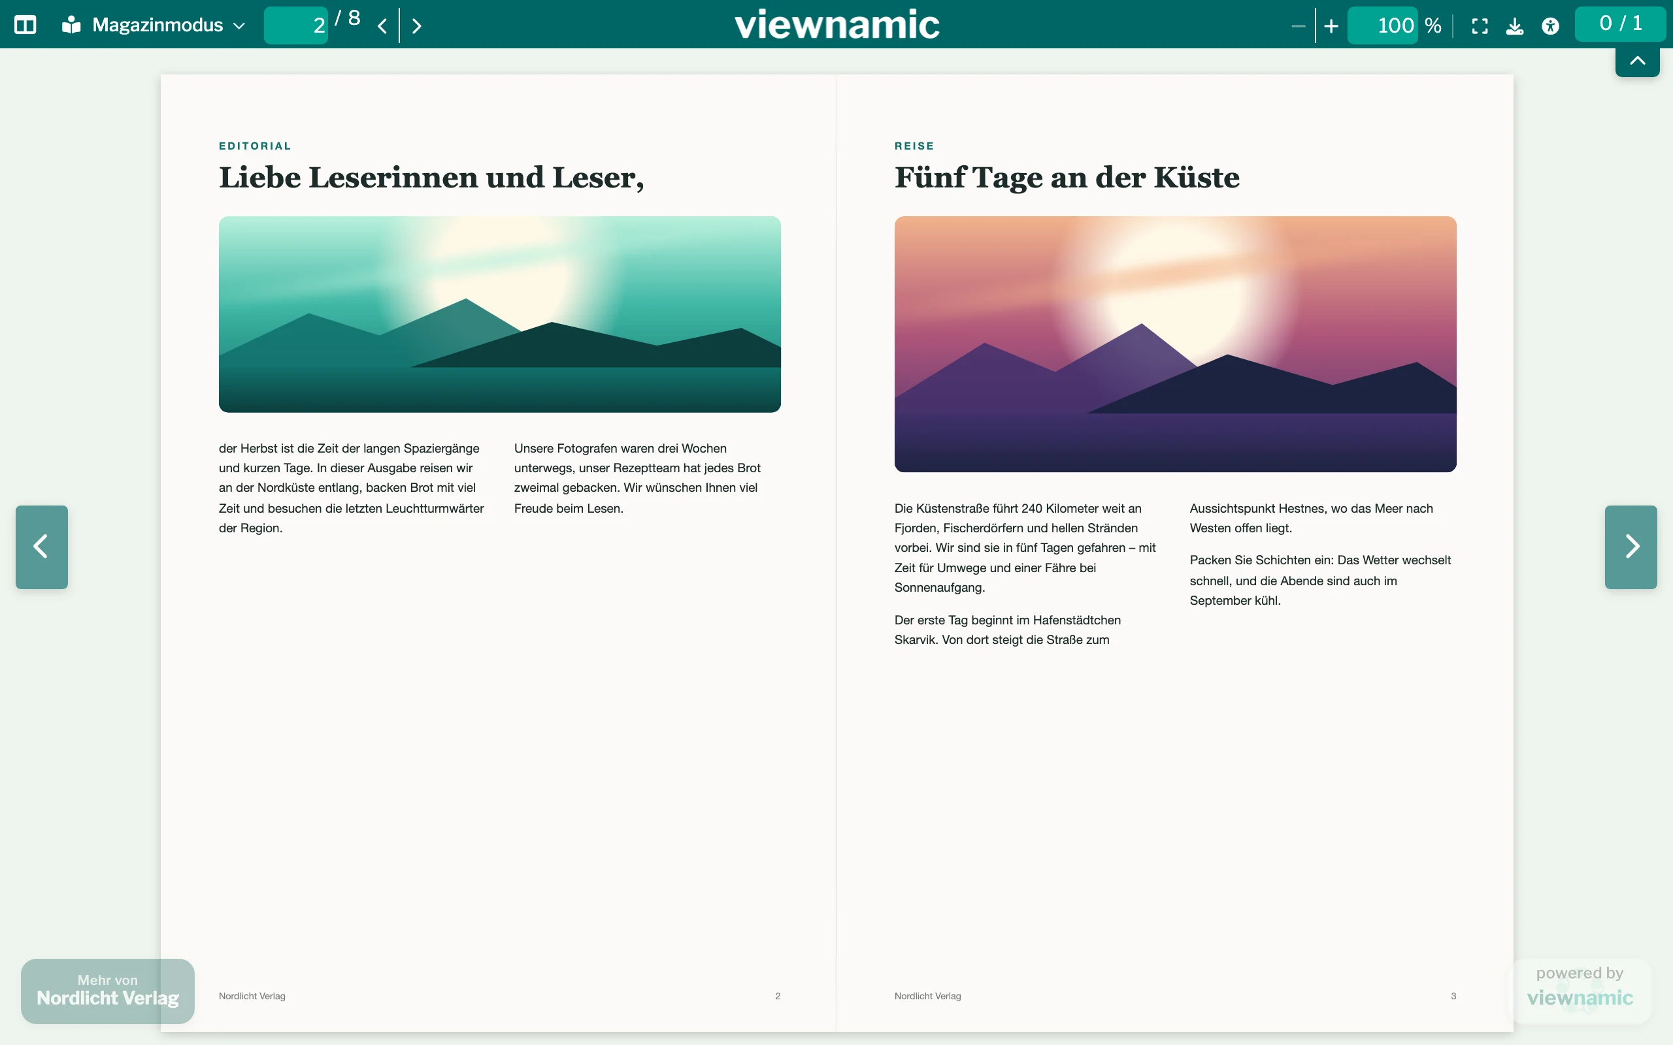The image size is (1673, 1045).
Task: Click page number 3 in footer
Action: pos(1453,996)
